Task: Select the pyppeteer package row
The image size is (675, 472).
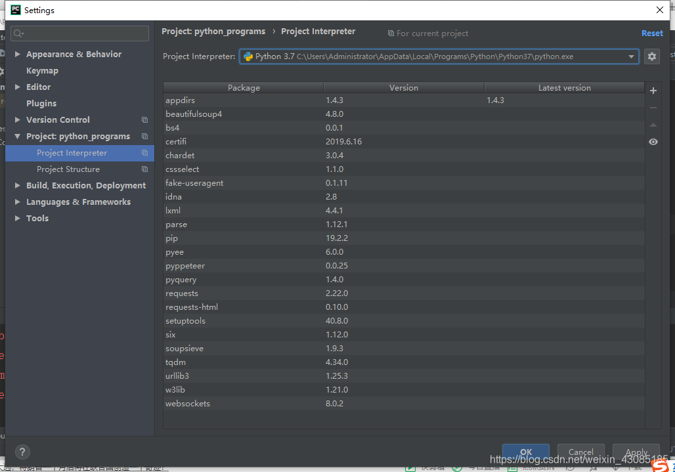Action: (404, 265)
